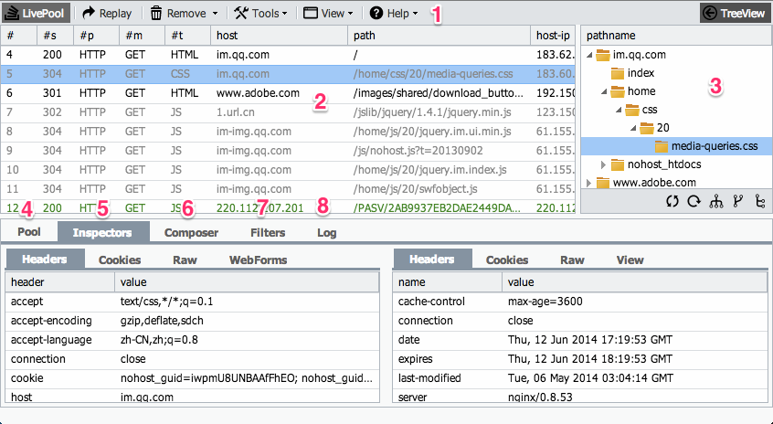The width and height of the screenshot is (773, 424).
Task: Select row with /js/nohost.js?t=20130902 path
Action: (288, 151)
